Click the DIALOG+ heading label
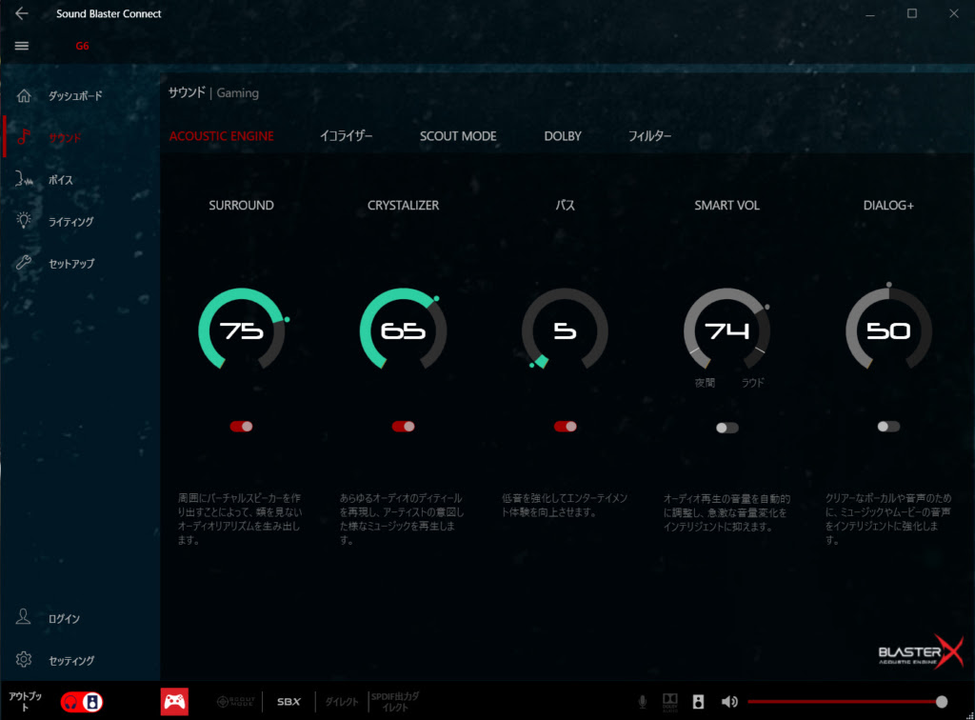Image resolution: width=975 pixels, height=720 pixels. click(888, 205)
